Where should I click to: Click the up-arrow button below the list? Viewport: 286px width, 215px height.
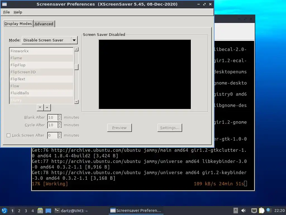pyautogui.click(x=47, y=107)
